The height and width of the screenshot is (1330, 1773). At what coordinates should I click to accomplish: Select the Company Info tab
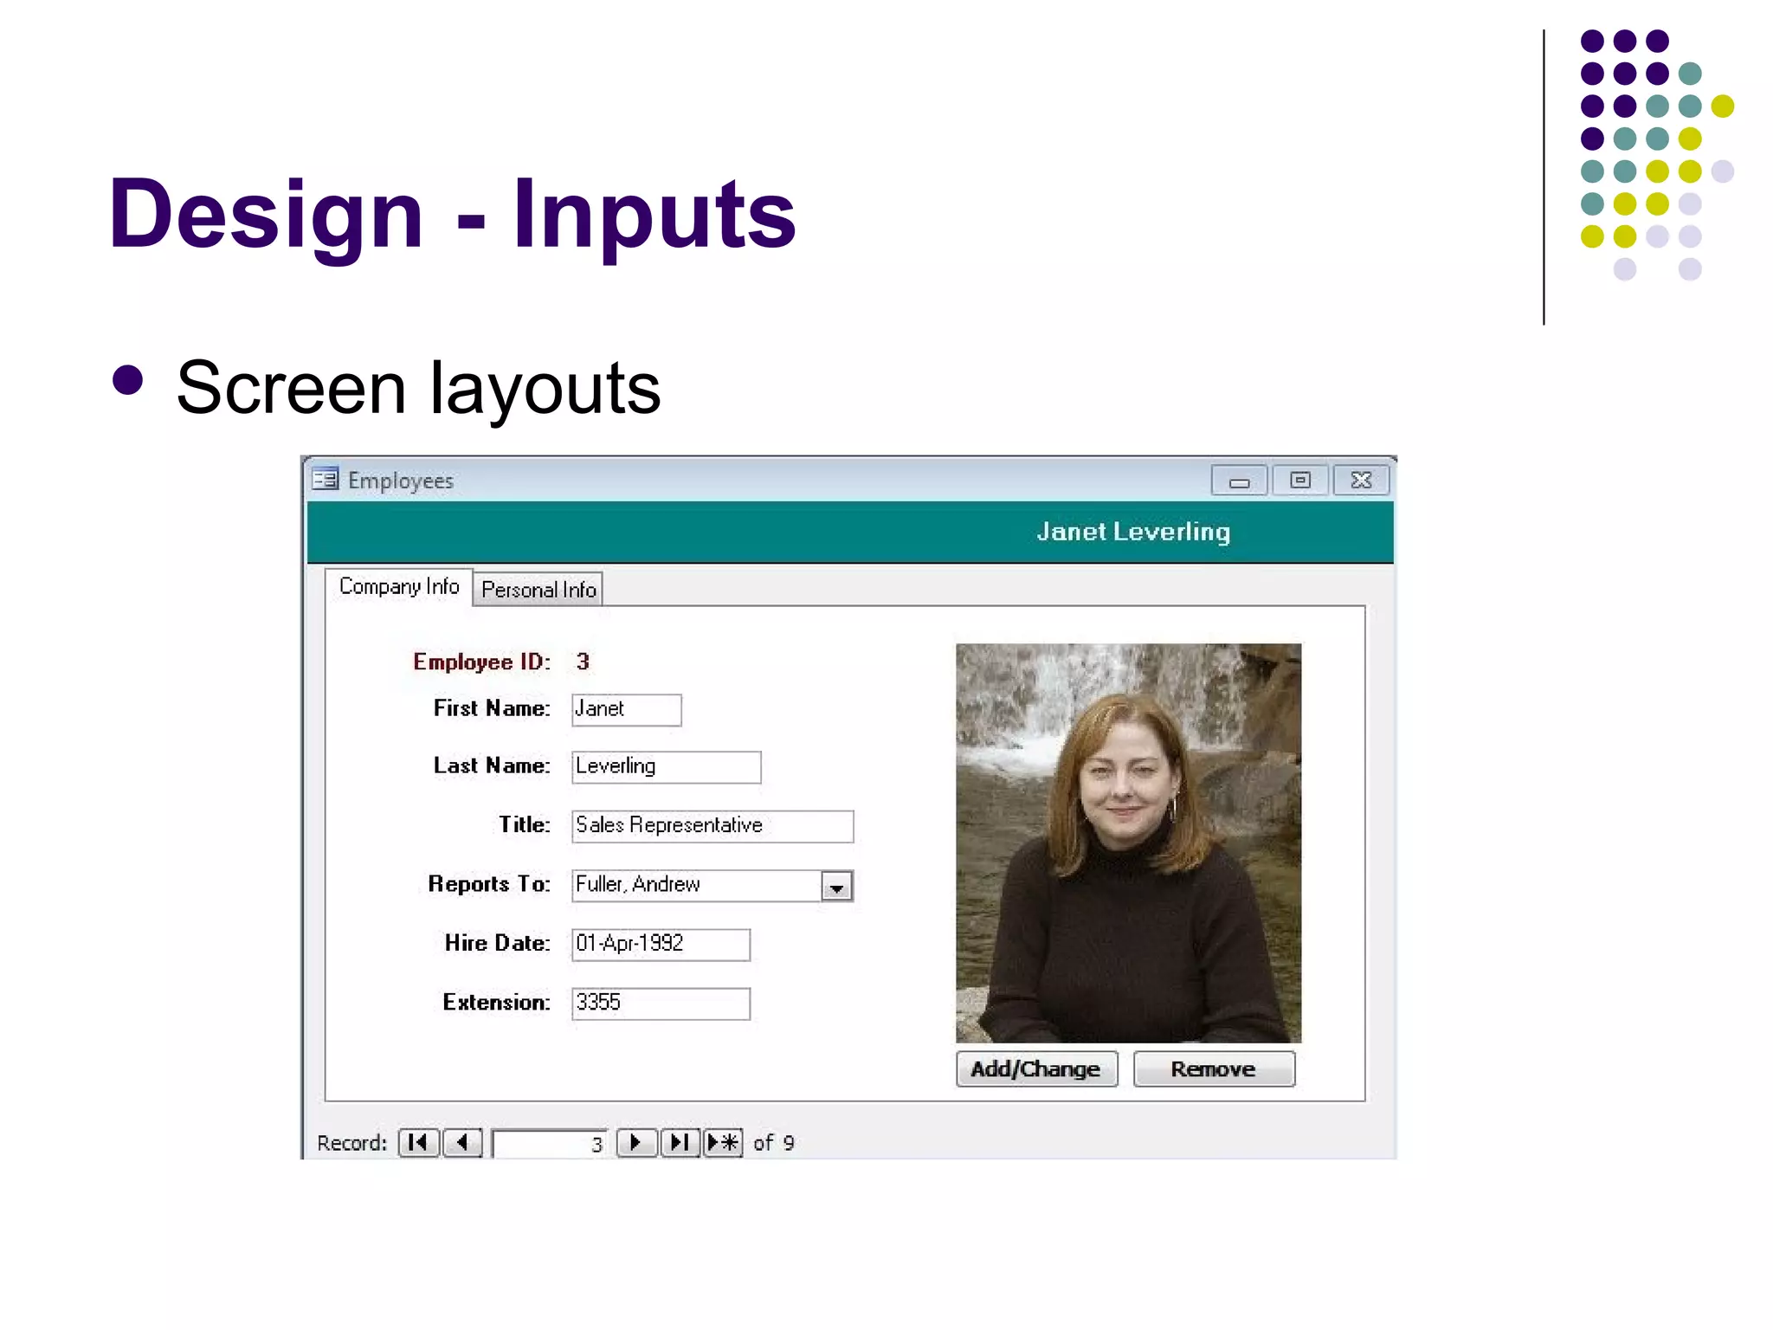399,587
